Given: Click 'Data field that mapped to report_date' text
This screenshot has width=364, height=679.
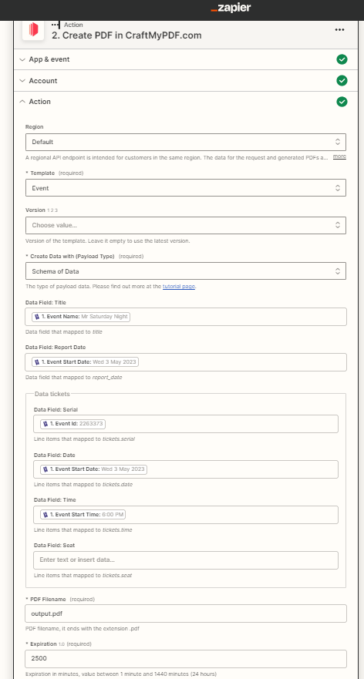Looking at the screenshot, I should tap(74, 378).
